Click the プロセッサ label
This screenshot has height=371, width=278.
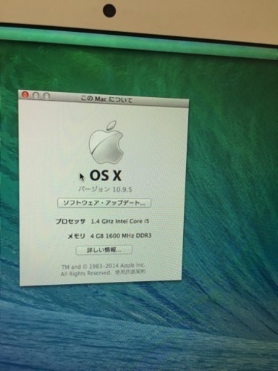[x=70, y=221]
